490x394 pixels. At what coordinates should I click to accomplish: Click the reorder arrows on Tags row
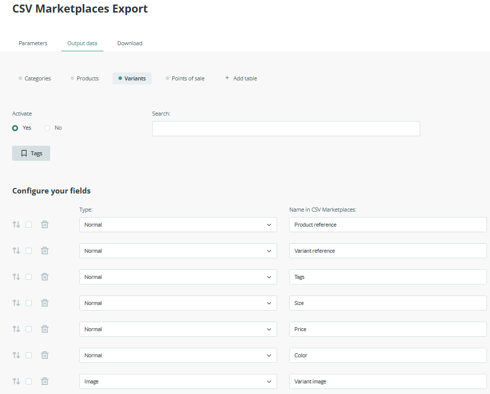click(16, 277)
